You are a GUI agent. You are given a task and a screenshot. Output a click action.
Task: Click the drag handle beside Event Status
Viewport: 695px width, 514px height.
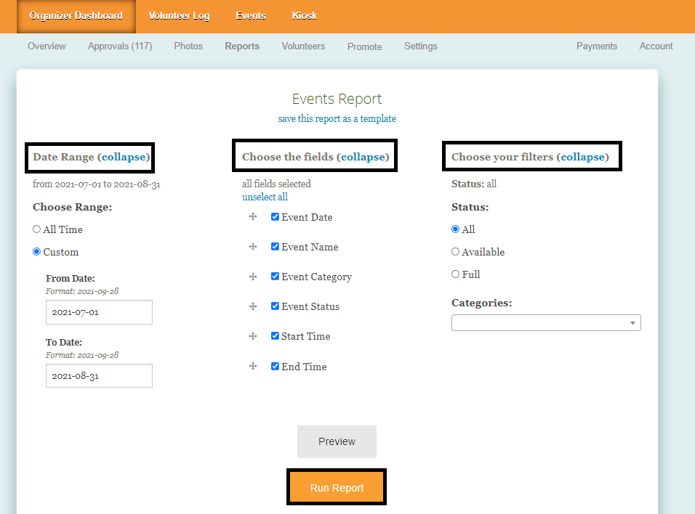pyautogui.click(x=253, y=306)
